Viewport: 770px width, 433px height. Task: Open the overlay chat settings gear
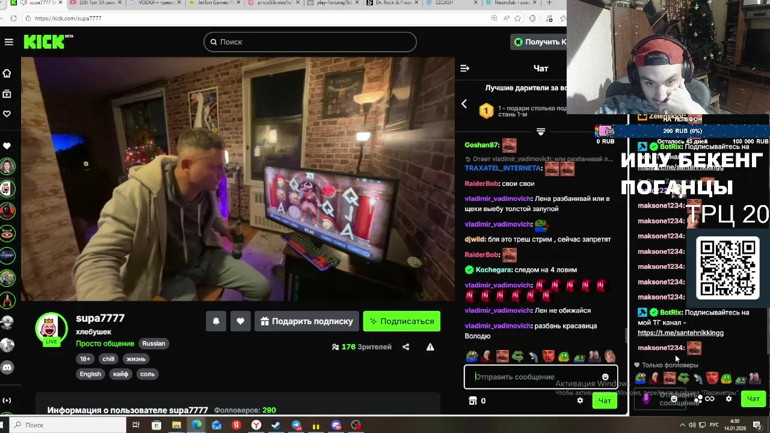point(728,399)
